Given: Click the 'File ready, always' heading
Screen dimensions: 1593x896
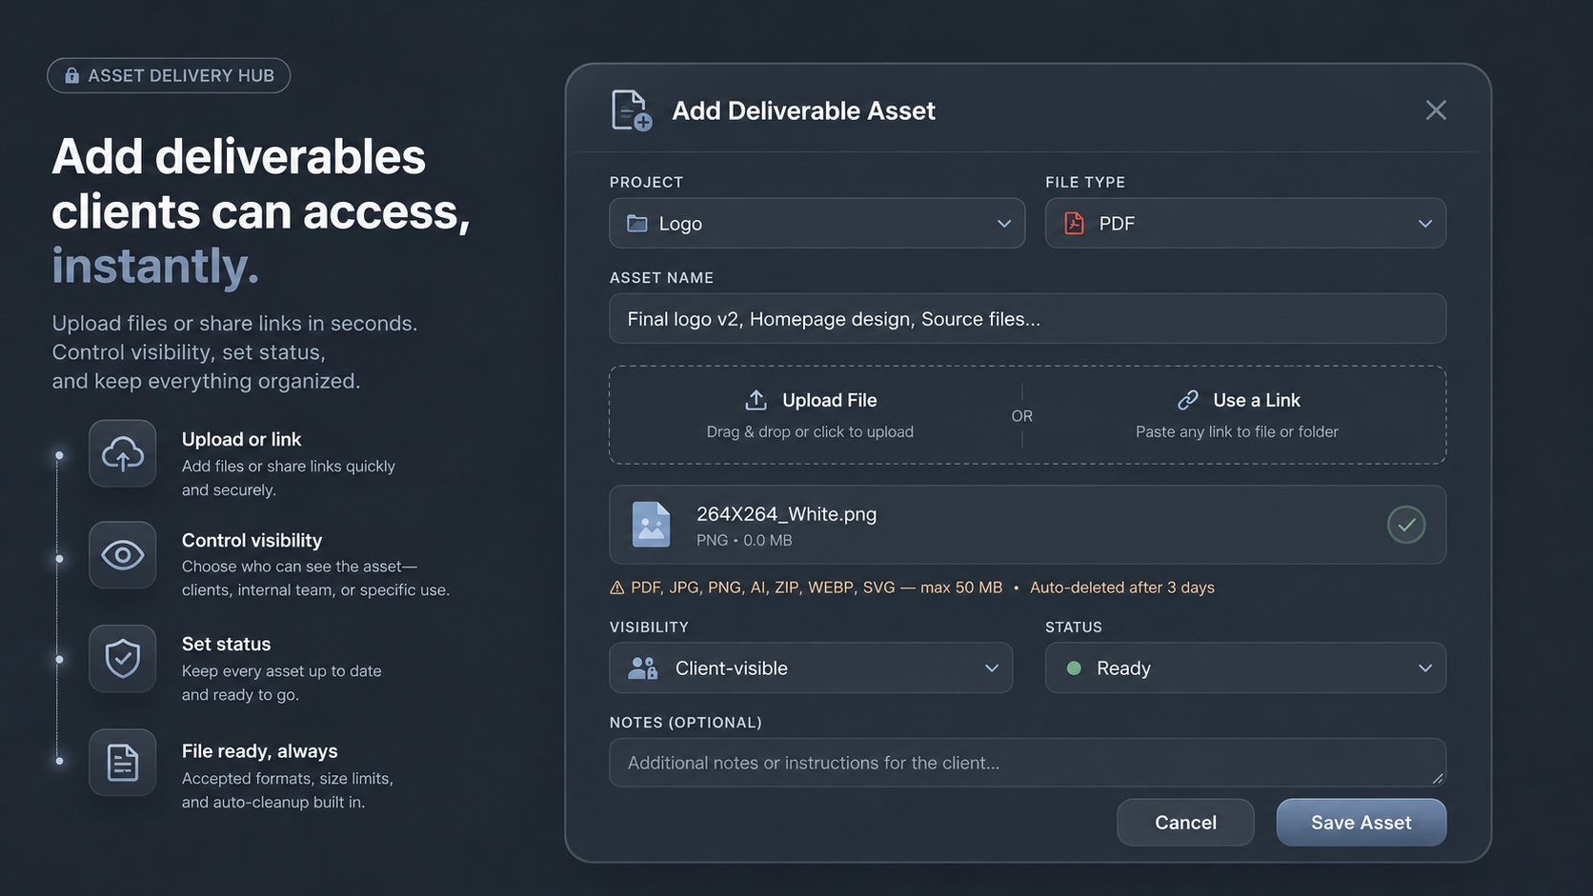Looking at the screenshot, I should click(259, 751).
